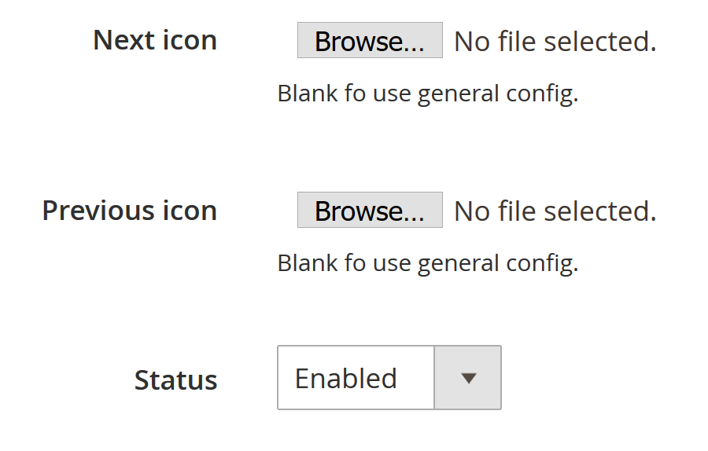Screen dimensions: 708x451
Task: Expand Status options with the triangle
Action: coord(468,378)
